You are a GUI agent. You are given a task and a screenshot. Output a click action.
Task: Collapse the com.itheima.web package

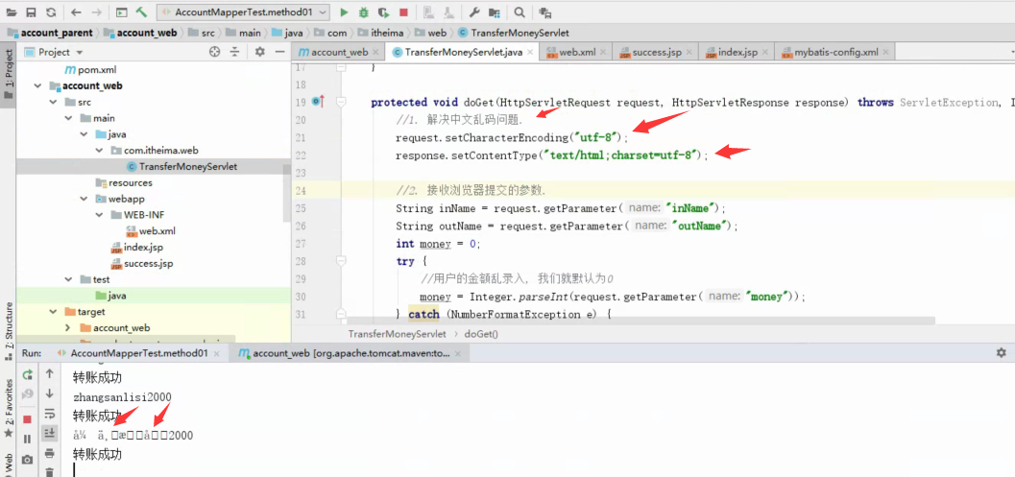tap(99, 150)
